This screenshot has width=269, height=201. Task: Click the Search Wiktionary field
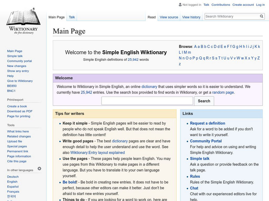click(231, 16)
